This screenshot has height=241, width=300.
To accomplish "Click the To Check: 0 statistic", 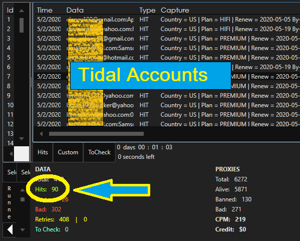I will 52,229.
